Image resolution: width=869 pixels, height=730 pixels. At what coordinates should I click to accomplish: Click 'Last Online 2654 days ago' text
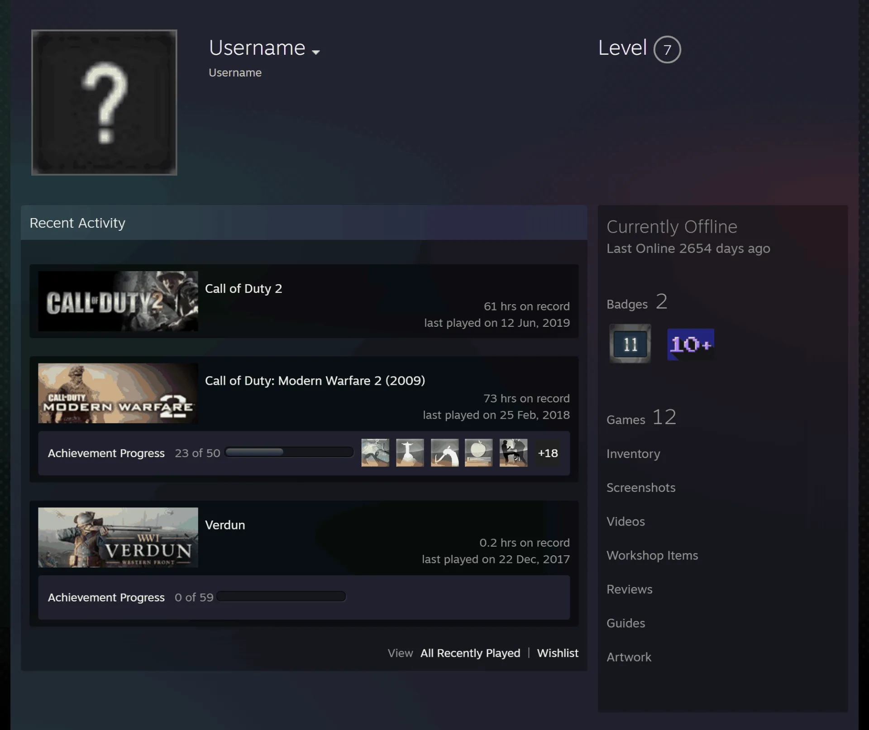pyautogui.click(x=688, y=248)
